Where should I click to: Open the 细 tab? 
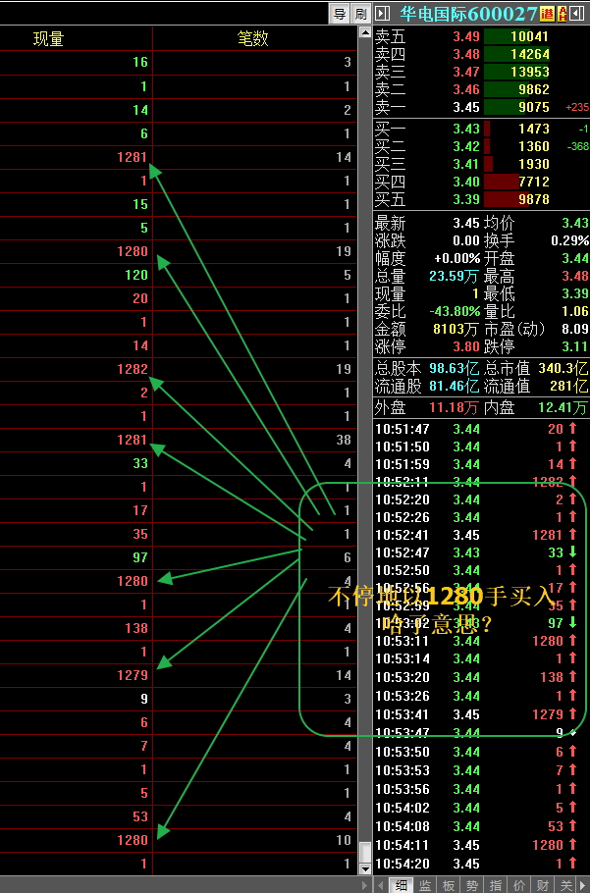[x=401, y=885]
